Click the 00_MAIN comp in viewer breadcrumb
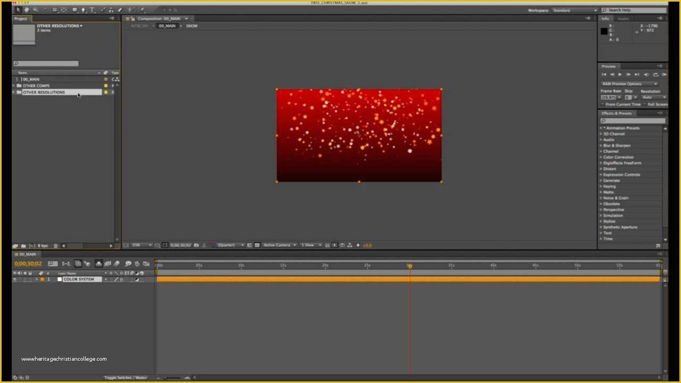681x383 pixels. 167,26
